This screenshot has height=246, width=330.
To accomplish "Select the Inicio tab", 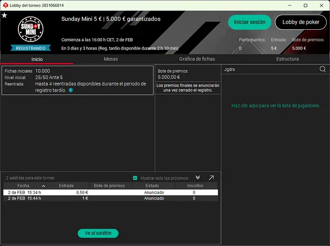I will click(x=37, y=59).
